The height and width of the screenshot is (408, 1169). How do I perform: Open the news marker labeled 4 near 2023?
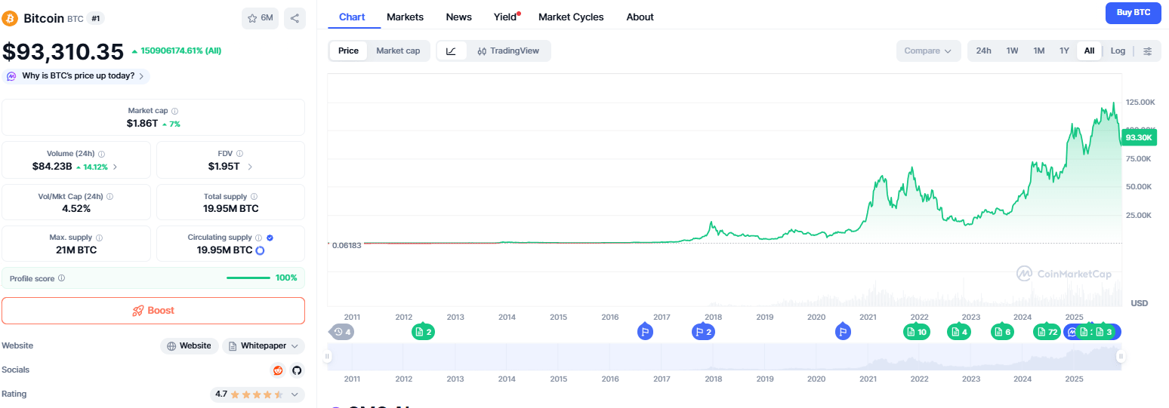point(960,332)
